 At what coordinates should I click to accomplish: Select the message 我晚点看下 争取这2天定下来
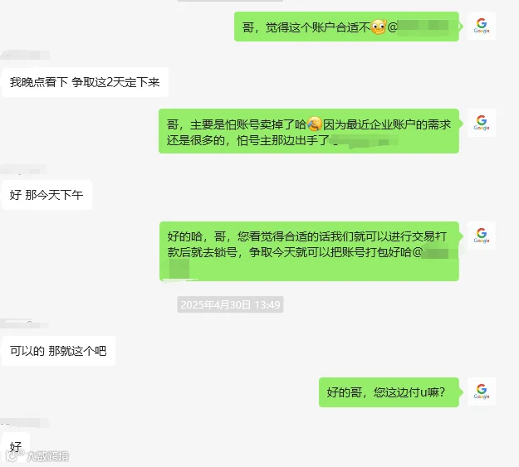(85, 82)
